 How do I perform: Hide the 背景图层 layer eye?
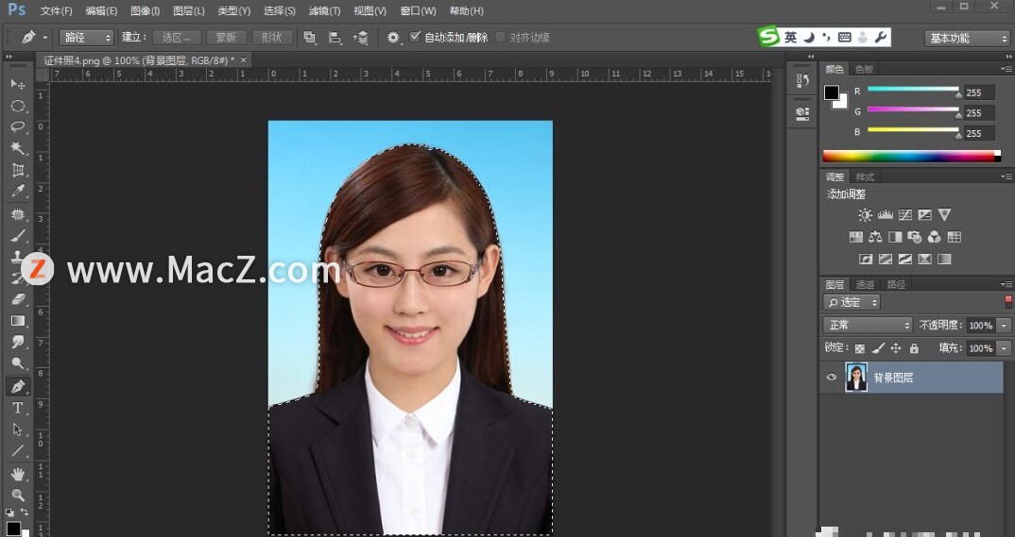832,378
